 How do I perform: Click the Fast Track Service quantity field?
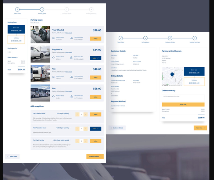(x=81, y=141)
